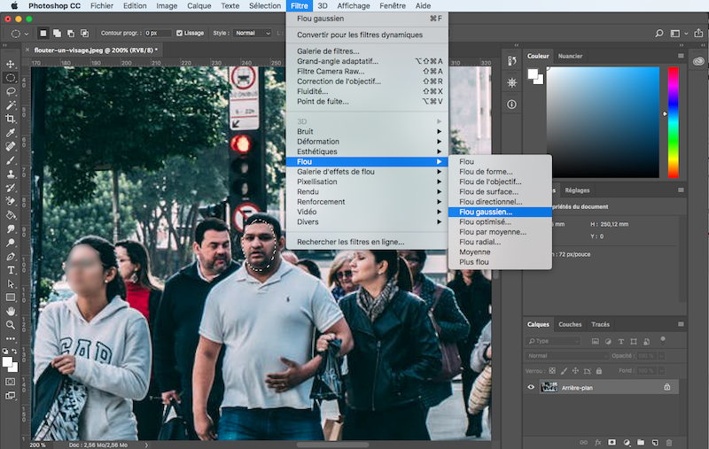Change the screen mode icon
The image size is (709, 449).
click(10, 396)
